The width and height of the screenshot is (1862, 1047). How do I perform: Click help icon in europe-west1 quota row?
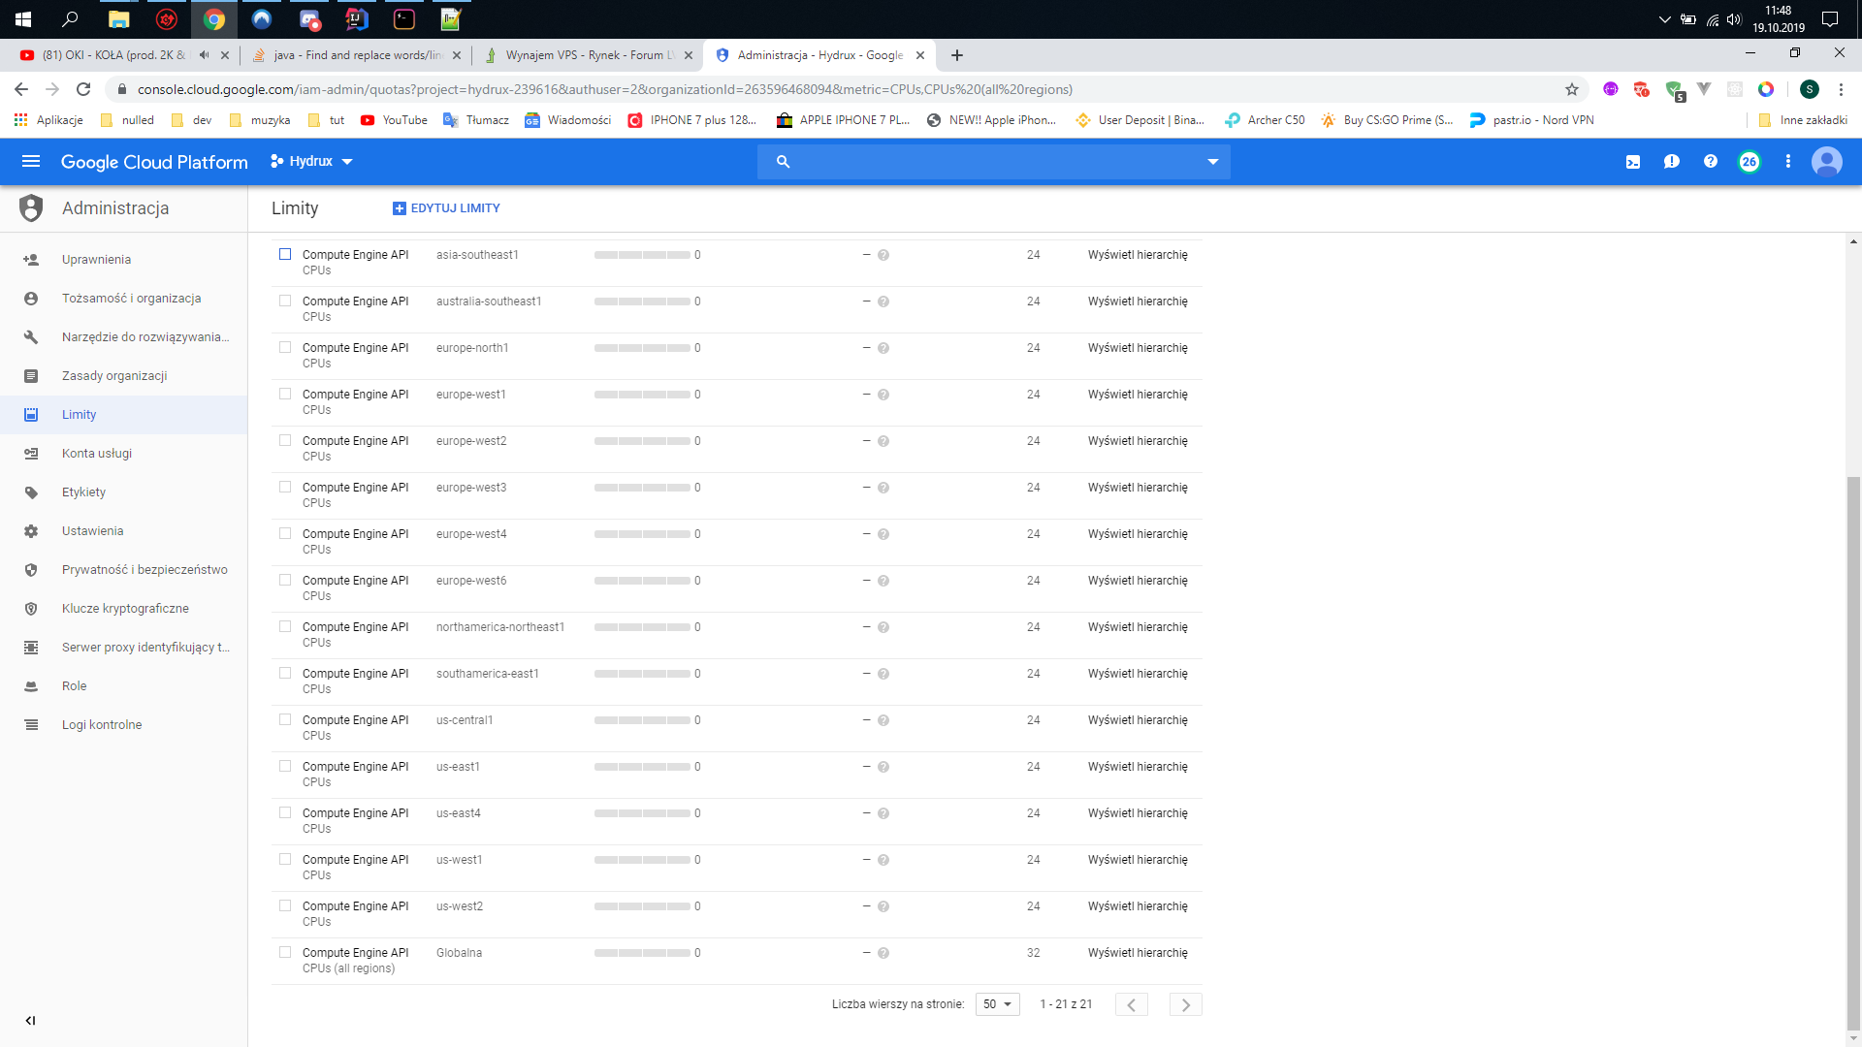[x=883, y=395]
